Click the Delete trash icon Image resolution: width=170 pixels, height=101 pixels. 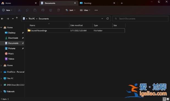pyautogui.click(x=58, y=10)
